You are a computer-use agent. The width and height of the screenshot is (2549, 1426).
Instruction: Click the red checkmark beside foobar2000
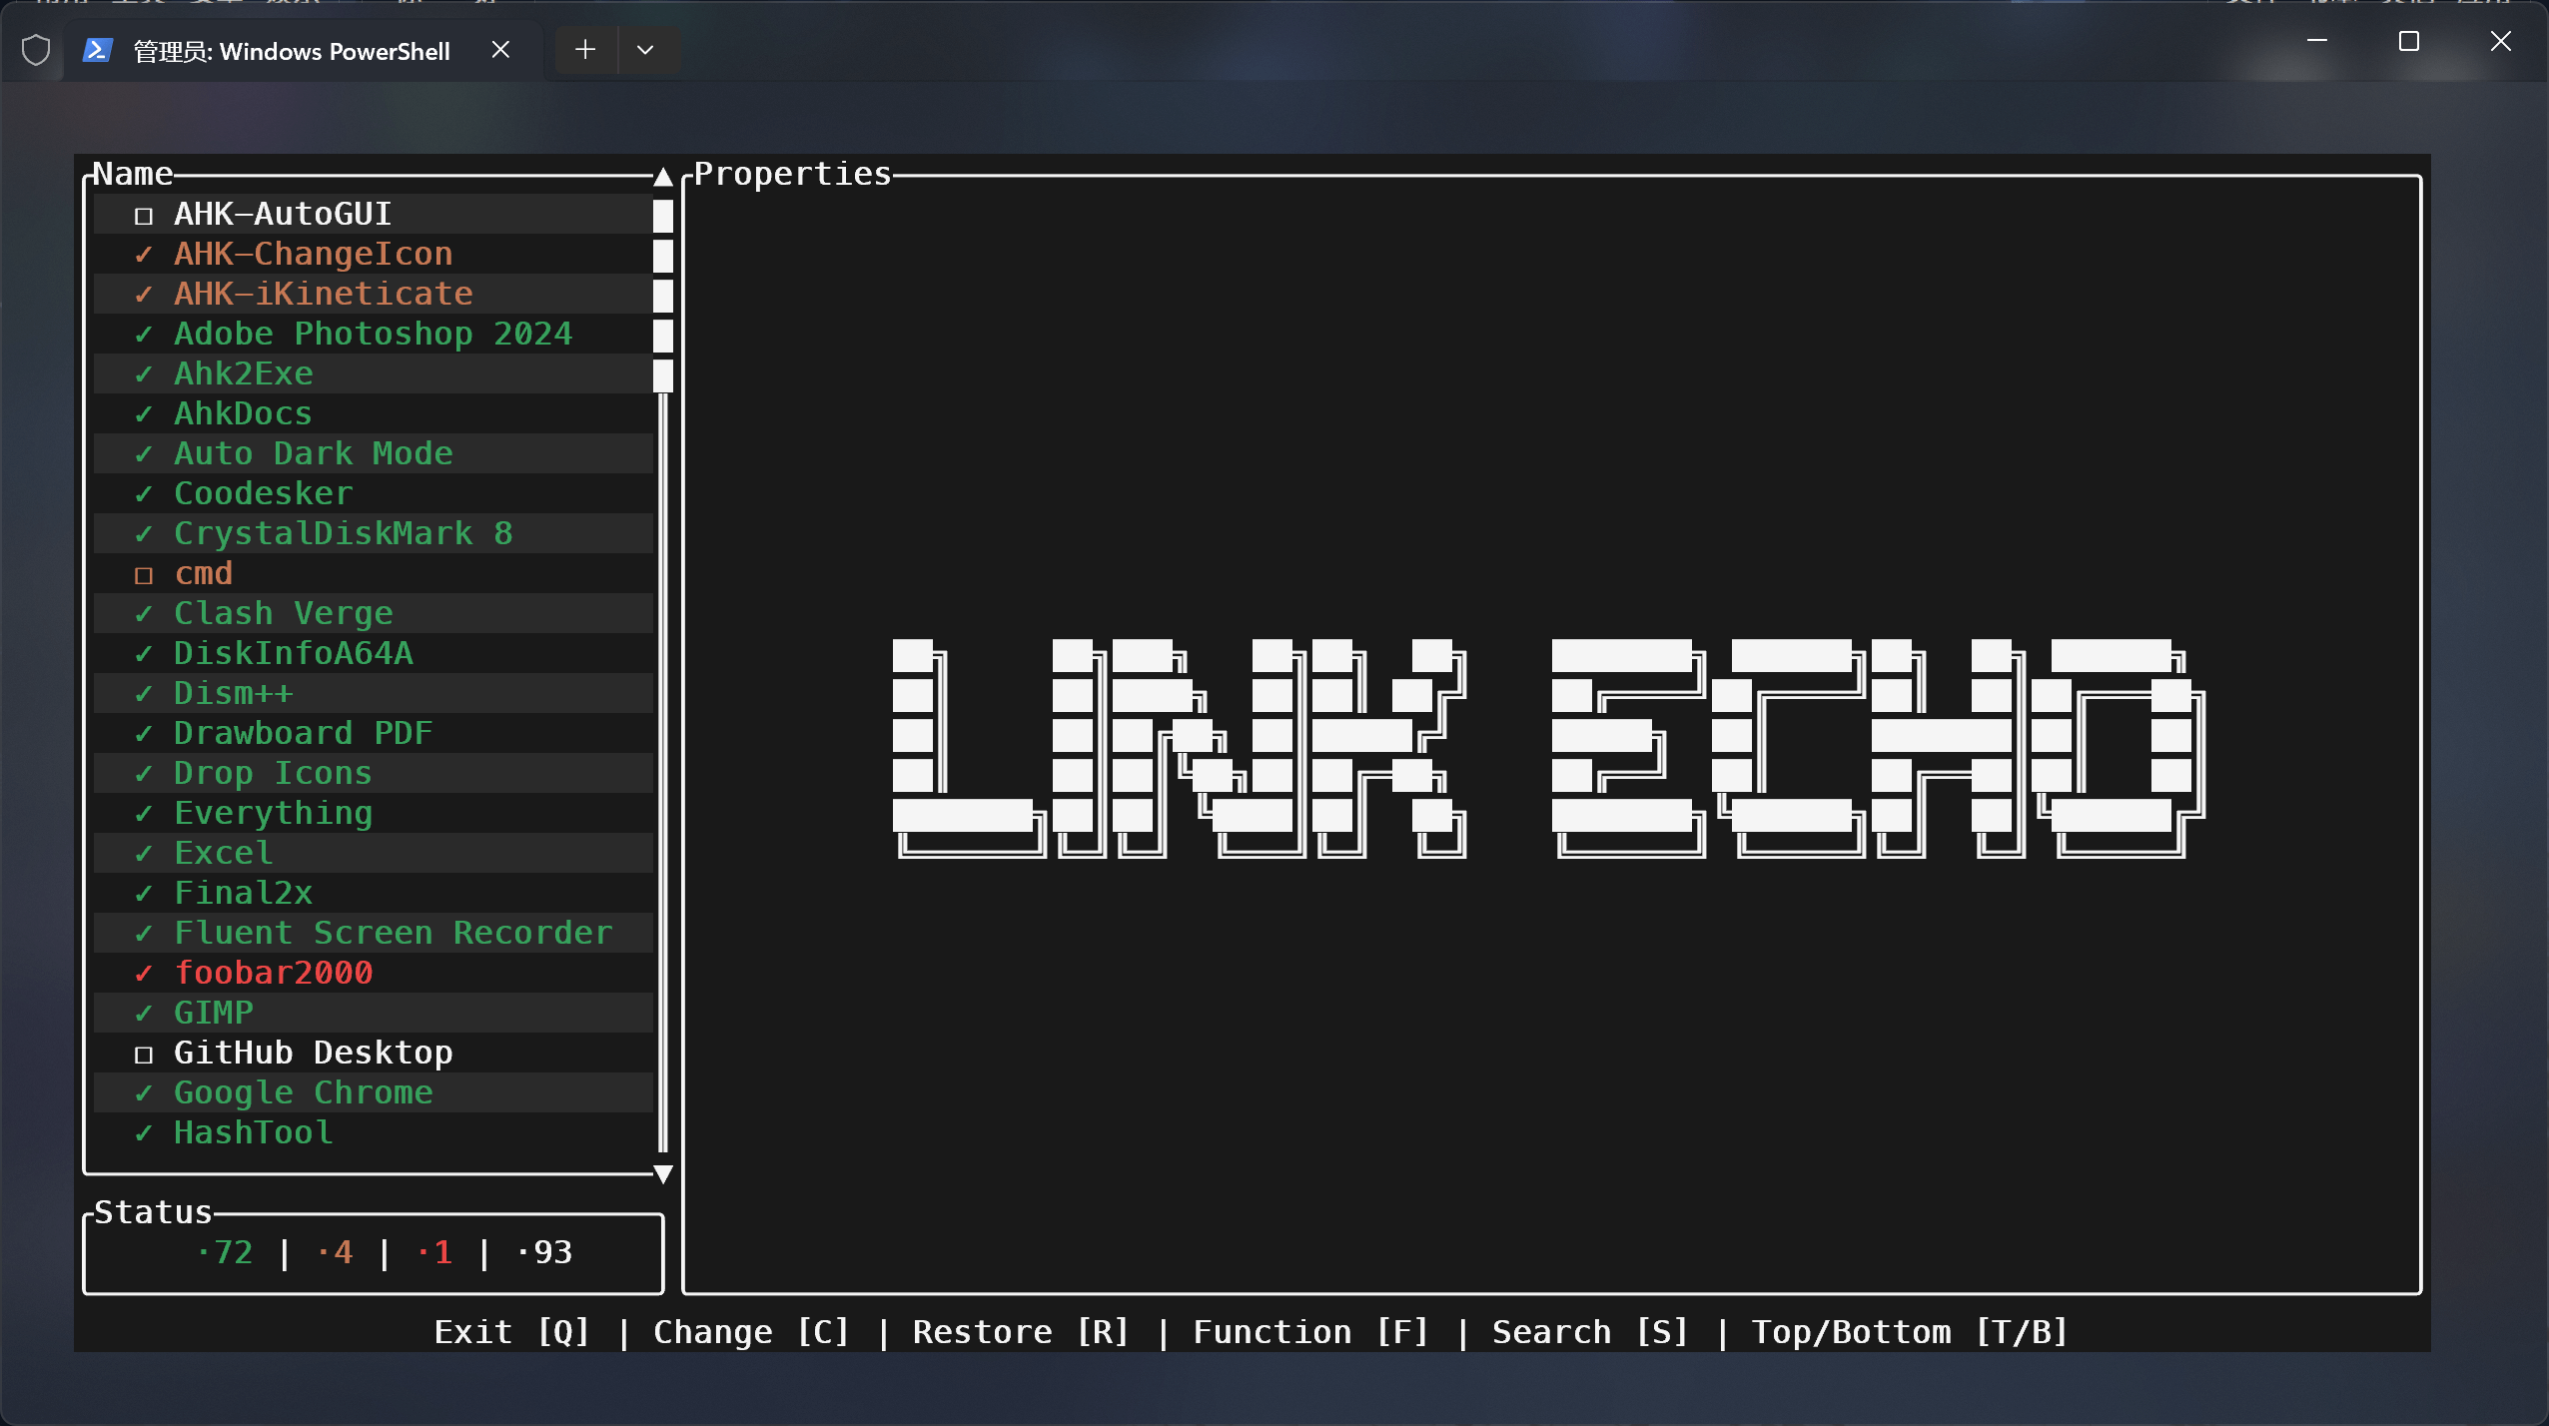coord(144,973)
